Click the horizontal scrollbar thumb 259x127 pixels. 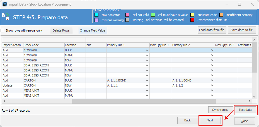(144, 101)
